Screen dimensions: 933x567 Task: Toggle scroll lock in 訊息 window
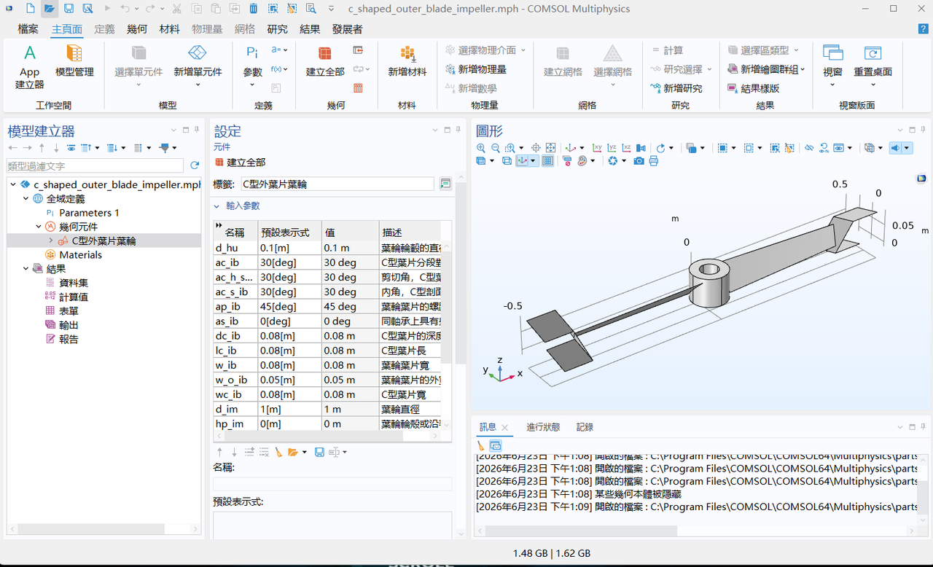496,445
